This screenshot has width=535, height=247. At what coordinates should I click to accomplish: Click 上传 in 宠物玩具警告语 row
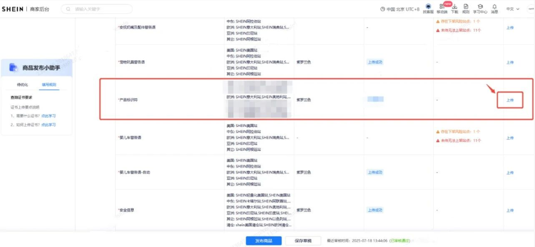click(510, 63)
